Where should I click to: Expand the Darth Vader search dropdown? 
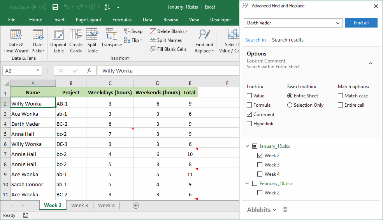pyautogui.click(x=337, y=23)
